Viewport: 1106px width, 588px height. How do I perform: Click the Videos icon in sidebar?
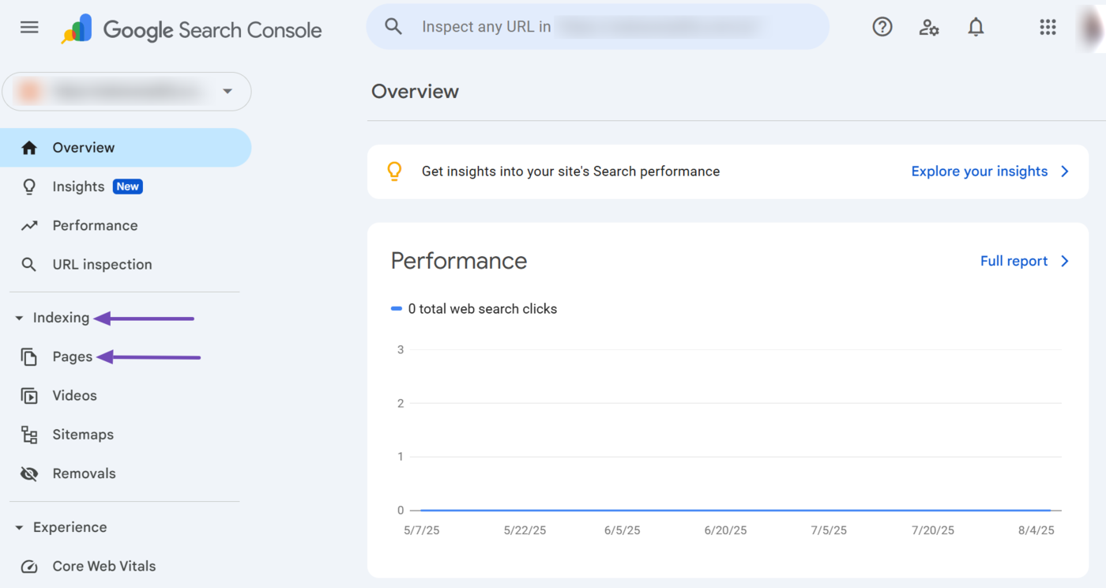coord(29,396)
